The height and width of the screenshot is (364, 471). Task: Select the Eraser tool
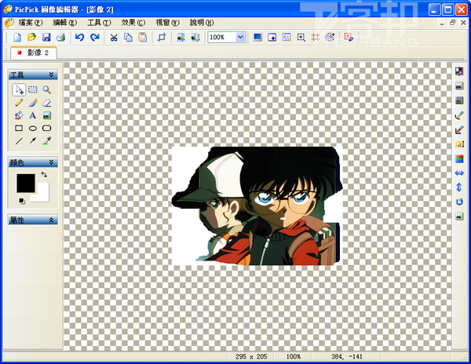46,103
